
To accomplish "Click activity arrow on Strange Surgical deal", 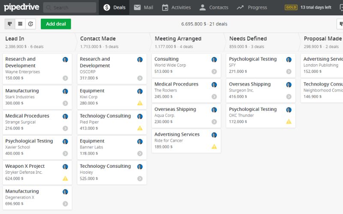I will pos(65,128).
